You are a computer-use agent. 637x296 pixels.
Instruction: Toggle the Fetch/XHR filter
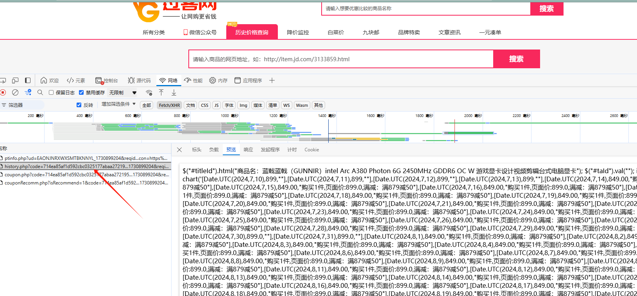pos(169,105)
